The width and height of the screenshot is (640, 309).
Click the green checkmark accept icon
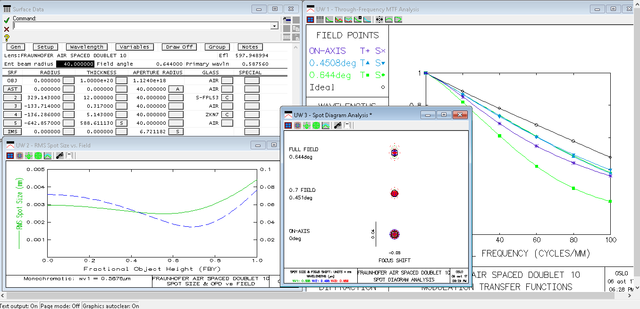click(x=7, y=20)
